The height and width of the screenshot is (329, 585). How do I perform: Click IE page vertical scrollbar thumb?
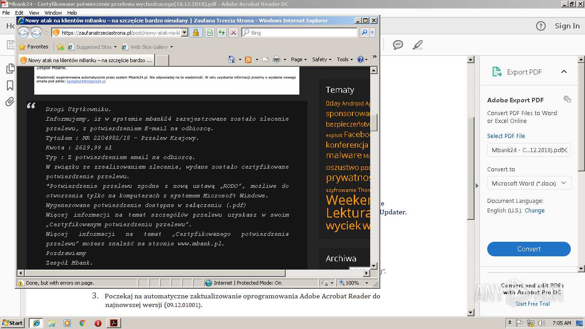coord(373,122)
